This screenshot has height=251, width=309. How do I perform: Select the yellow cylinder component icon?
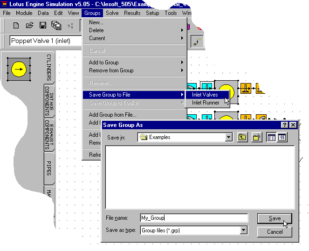pos(19,69)
